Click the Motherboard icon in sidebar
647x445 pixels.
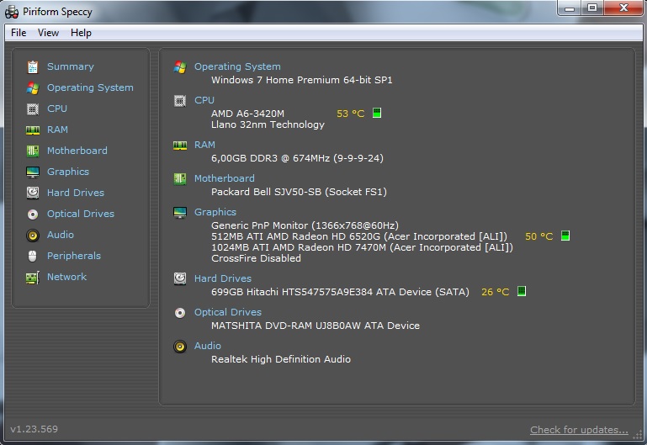tap(33, 151)
